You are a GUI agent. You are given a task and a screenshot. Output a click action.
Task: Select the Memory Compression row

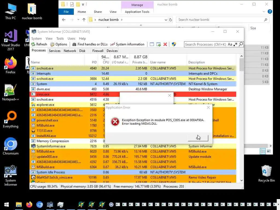[67, 141]
